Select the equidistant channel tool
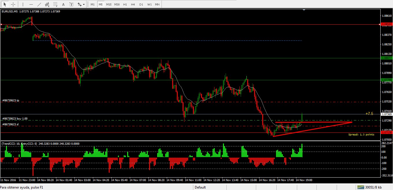Screen dimensions: 393x190 (x=47, y=4)
